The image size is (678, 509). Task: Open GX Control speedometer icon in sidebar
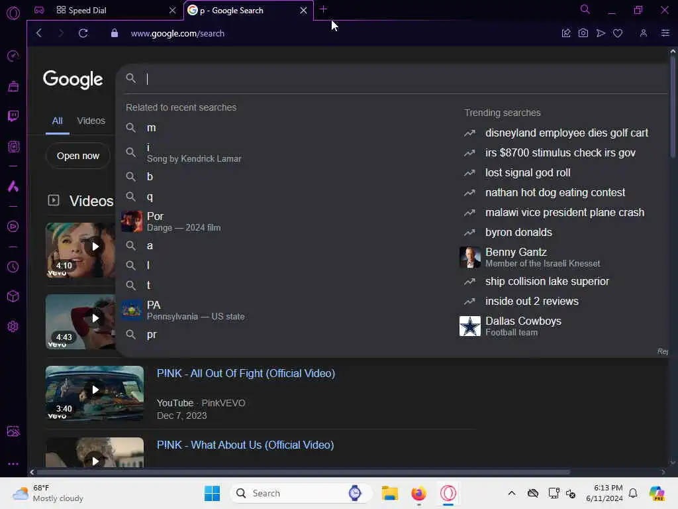13,56
